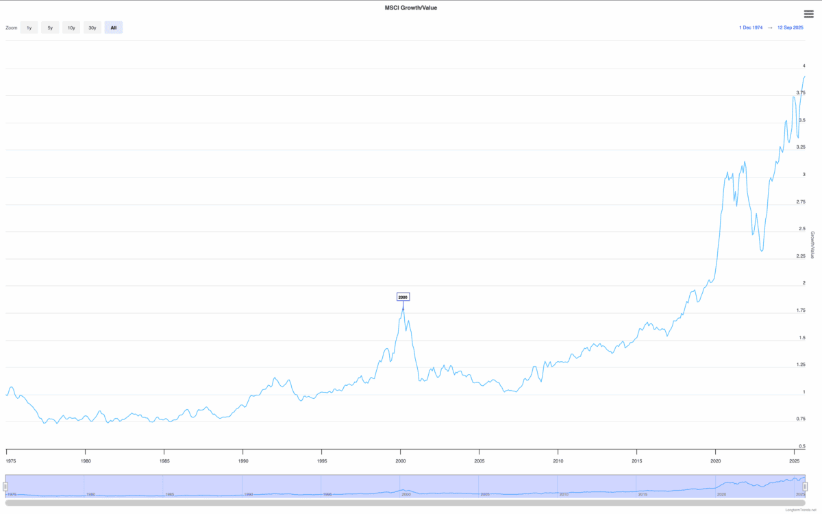
Task: Click the y-axis value 3.25
Action: [800, 147]
